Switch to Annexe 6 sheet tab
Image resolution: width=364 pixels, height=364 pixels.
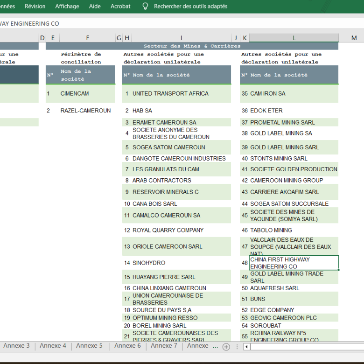click(x=127, y=346)
